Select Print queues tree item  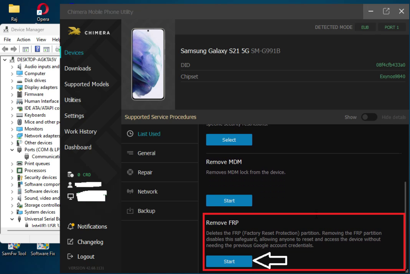[x=37, y=163]
